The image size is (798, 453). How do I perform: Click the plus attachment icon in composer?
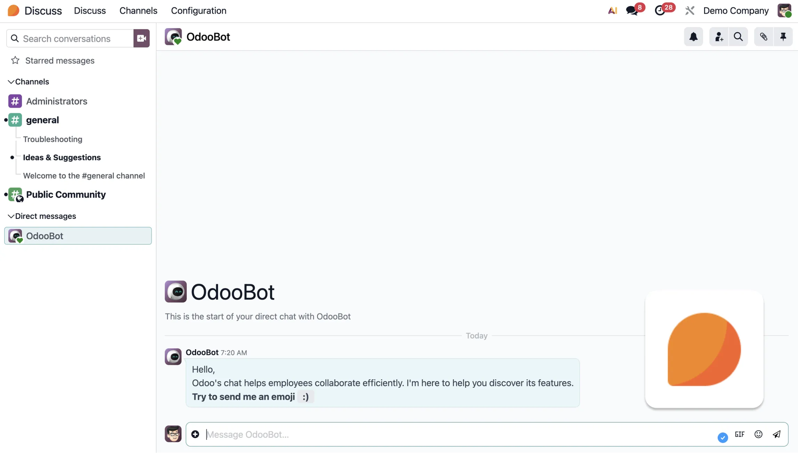195,434
